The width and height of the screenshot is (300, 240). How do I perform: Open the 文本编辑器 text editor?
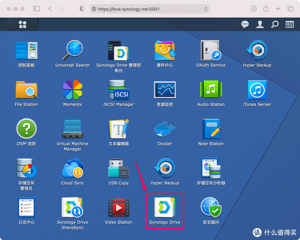(x=119, y=129)
